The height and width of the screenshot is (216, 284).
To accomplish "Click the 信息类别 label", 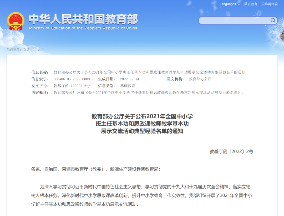I will tap(106, 86).
